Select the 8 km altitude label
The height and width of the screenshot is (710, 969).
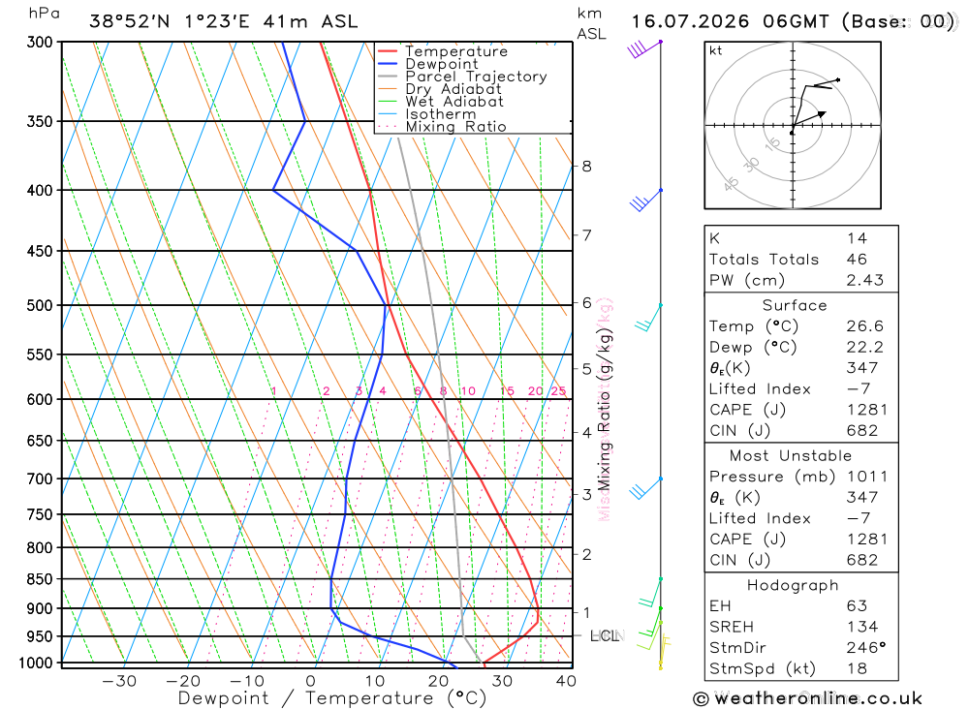(586, 167)
